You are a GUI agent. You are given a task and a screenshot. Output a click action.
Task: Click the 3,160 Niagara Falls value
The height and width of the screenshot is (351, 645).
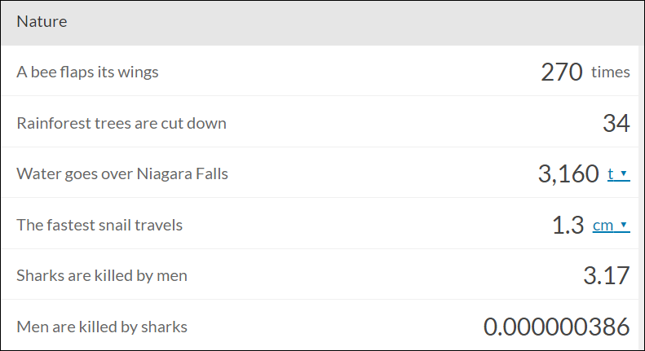(568, 173)
